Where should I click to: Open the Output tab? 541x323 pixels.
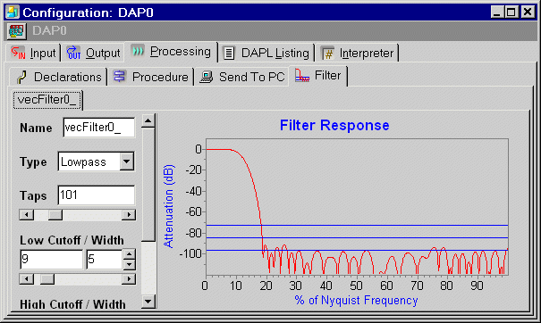(x=93, y=53)
